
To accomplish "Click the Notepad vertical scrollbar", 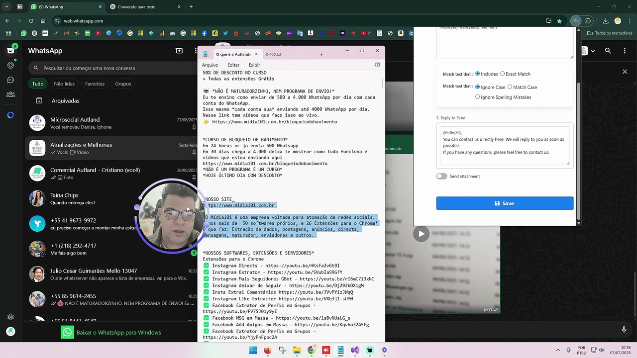I will coord(383,83).
